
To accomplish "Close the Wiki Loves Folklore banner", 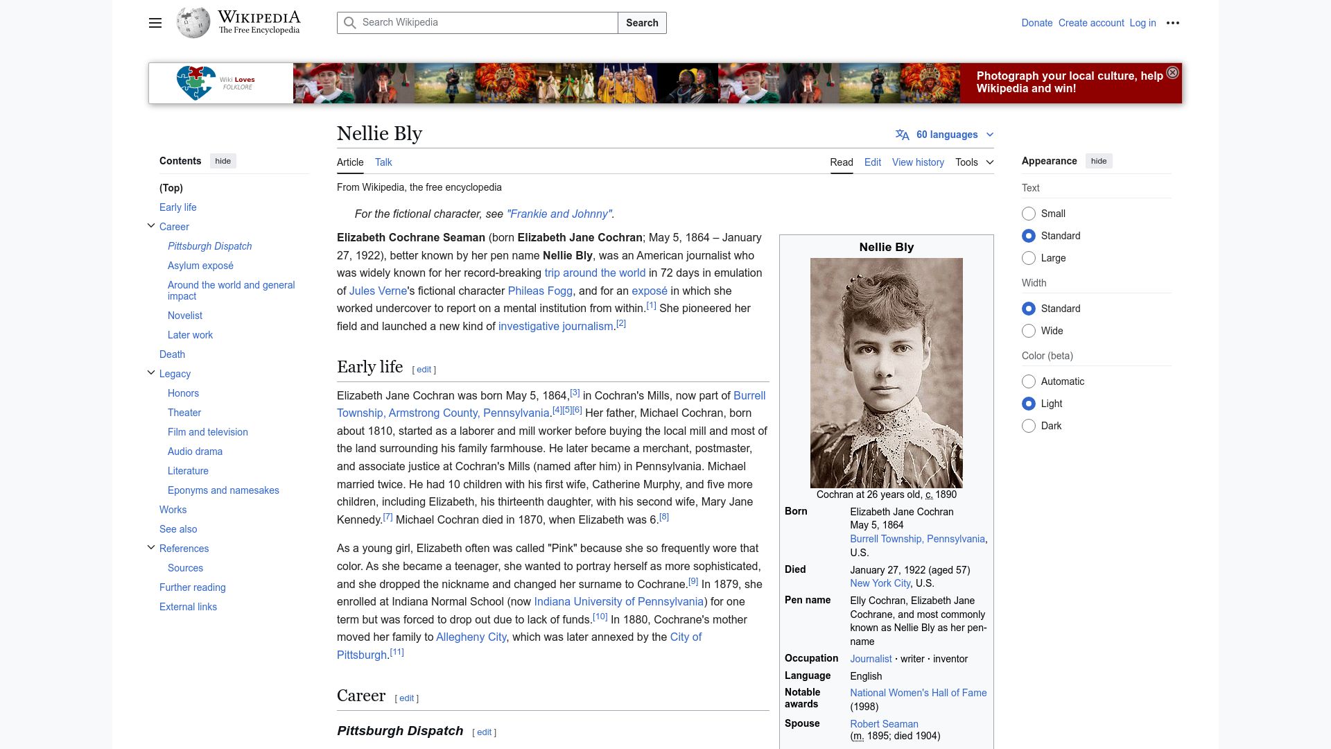I will pyautogui.click(x=1172, y=73).
